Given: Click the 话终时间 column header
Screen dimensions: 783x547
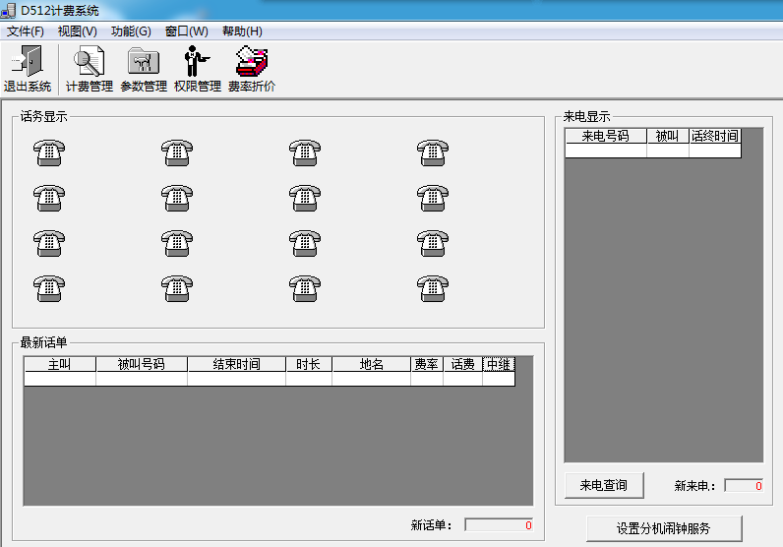Looking at the screenshot, I should point(714,136).
